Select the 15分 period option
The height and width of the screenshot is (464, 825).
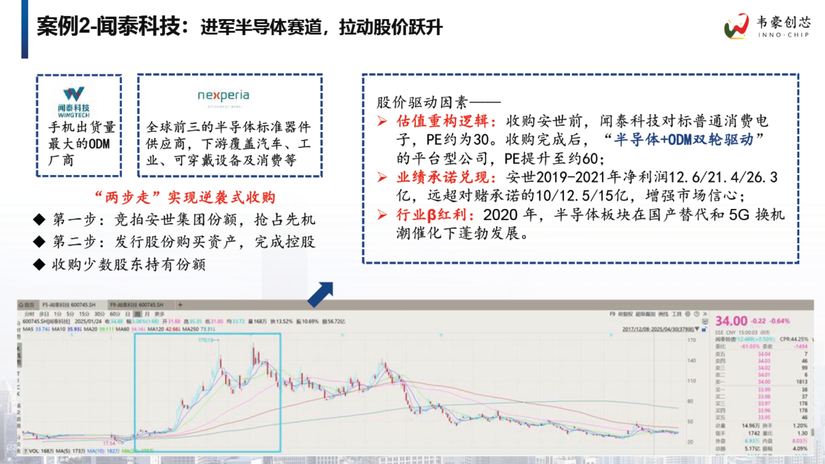click(x=84, y=314)
